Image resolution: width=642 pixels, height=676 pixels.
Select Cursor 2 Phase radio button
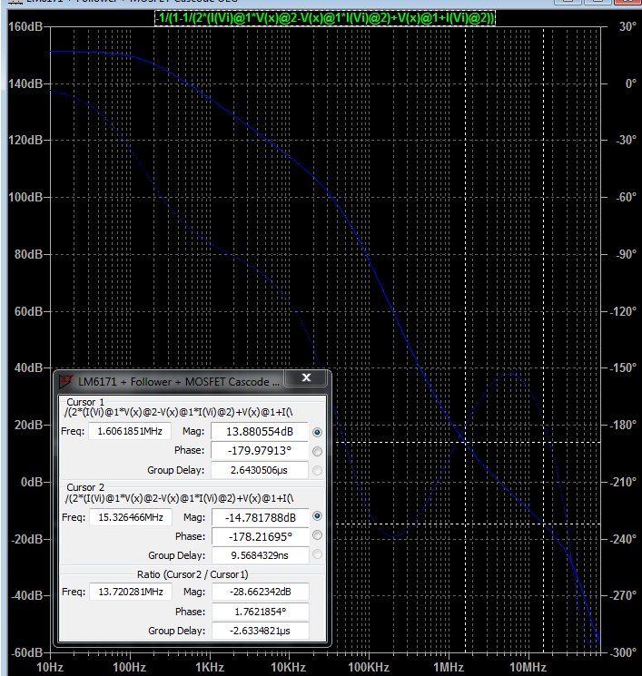click(318, 535)
